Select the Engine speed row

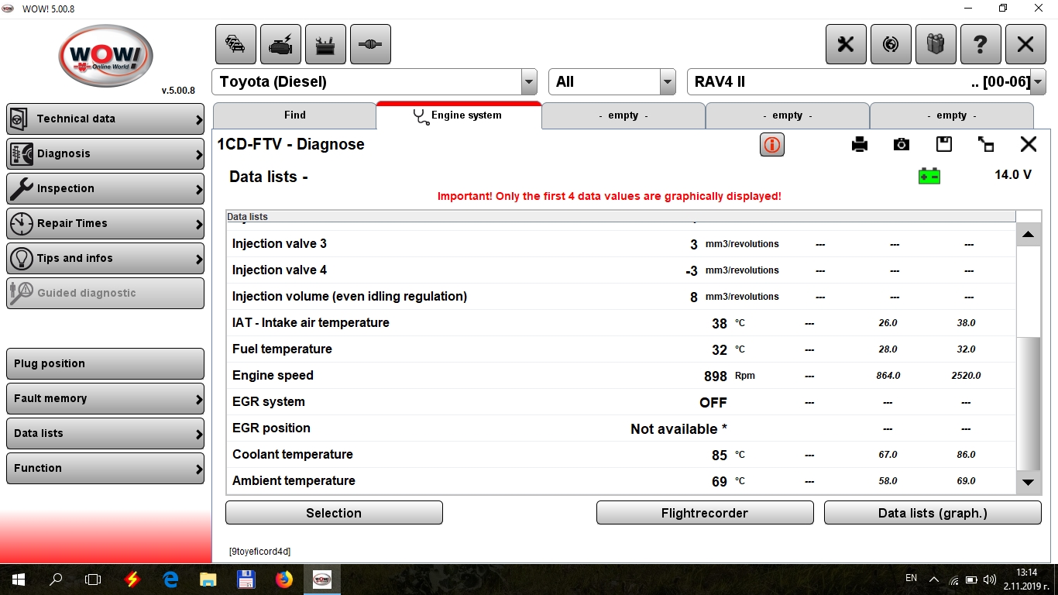point(620,376)
